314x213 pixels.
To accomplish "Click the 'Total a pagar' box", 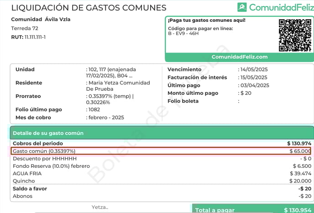I will click(253, 208).
